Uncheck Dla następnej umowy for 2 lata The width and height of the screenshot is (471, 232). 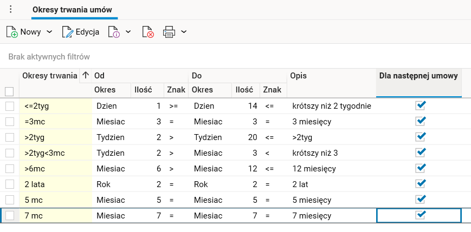(x=420, y=184)
